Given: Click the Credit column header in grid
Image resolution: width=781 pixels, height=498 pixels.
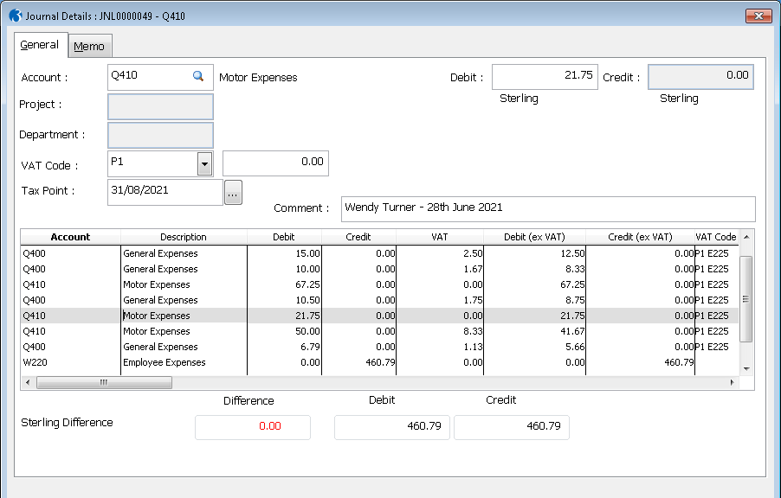Looking at the screenshot, I should click(358, 237).
